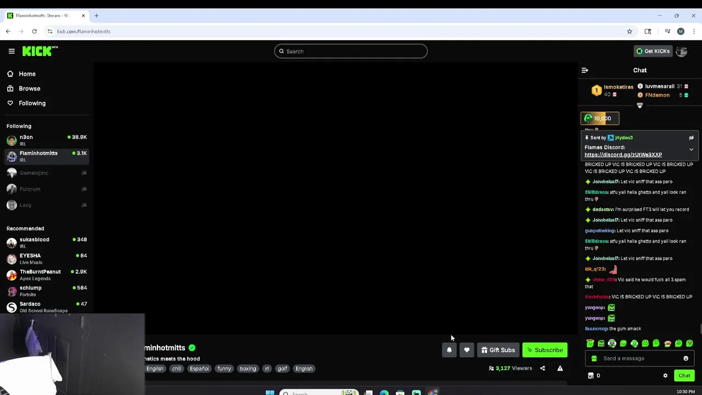Screen dimensions: 702x395
Task: Click the gift icon in message box
Action: click(593, 358)
